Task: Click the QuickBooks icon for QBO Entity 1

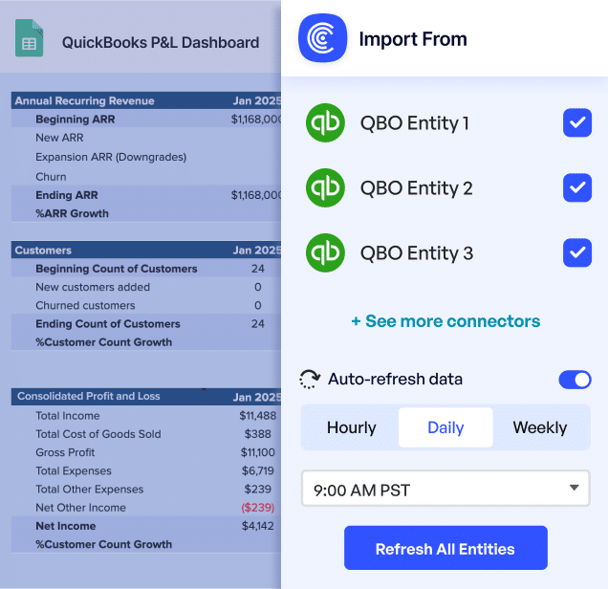Action: 325,123
